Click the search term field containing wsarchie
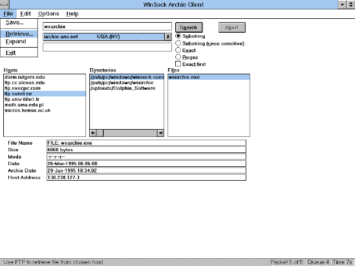 107,27
